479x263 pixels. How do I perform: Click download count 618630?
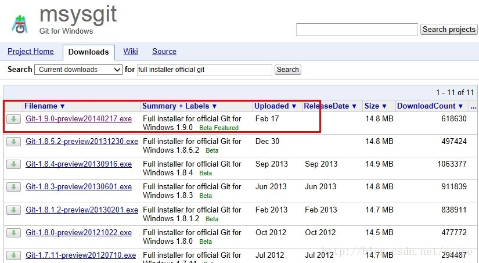pos(454,119)
